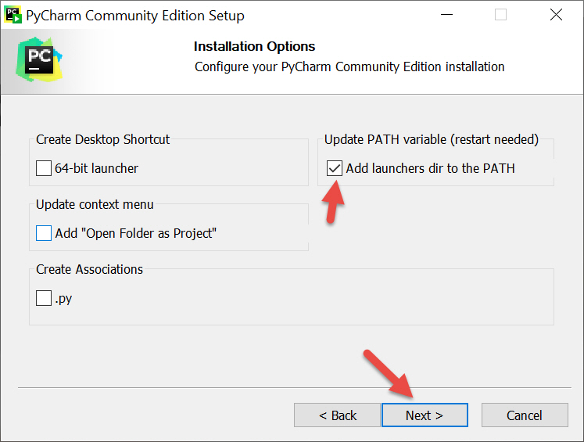Click the "Create Associations" group label
This screenshot has width=584, height=442.
89,269
